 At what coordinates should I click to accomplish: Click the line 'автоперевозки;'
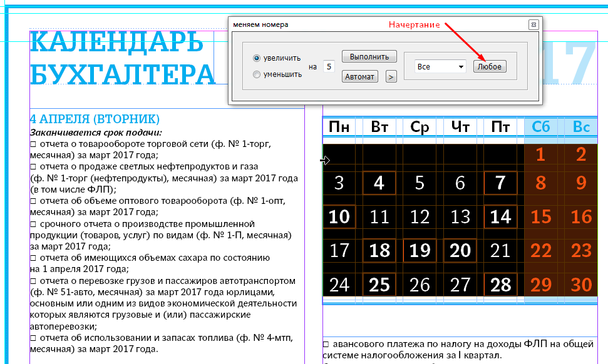point(64,326)
